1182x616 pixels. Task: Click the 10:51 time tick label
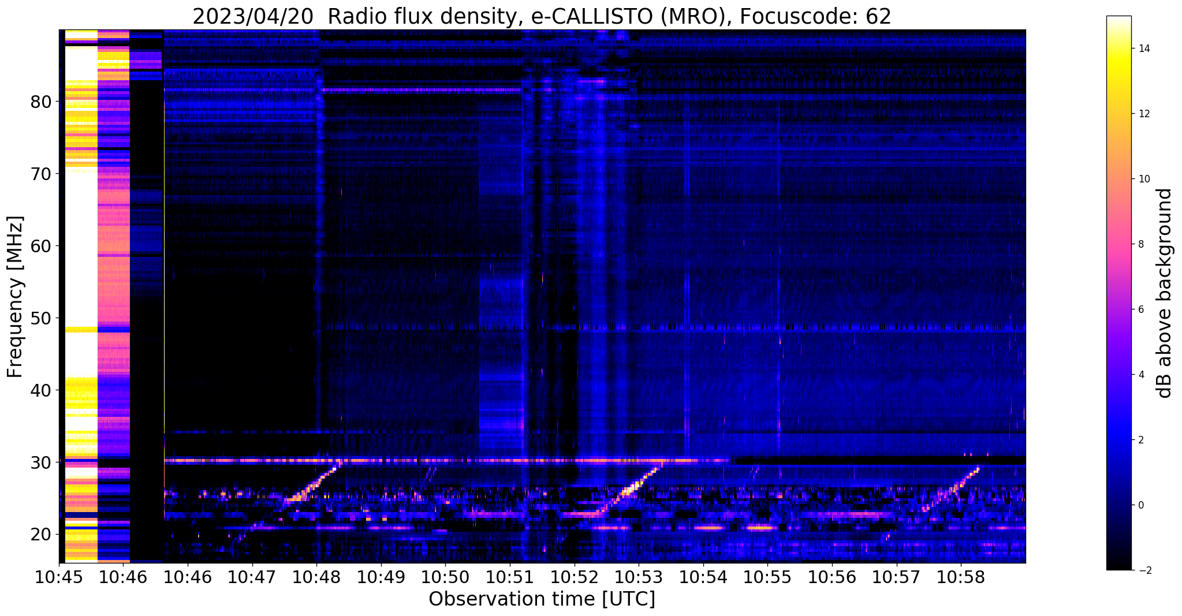(x=510, y=577)
